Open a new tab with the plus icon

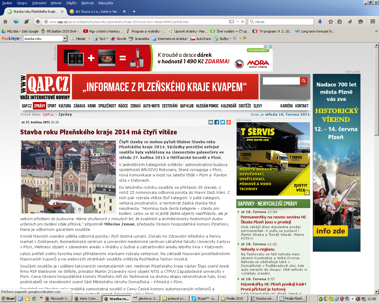[134, 12]
